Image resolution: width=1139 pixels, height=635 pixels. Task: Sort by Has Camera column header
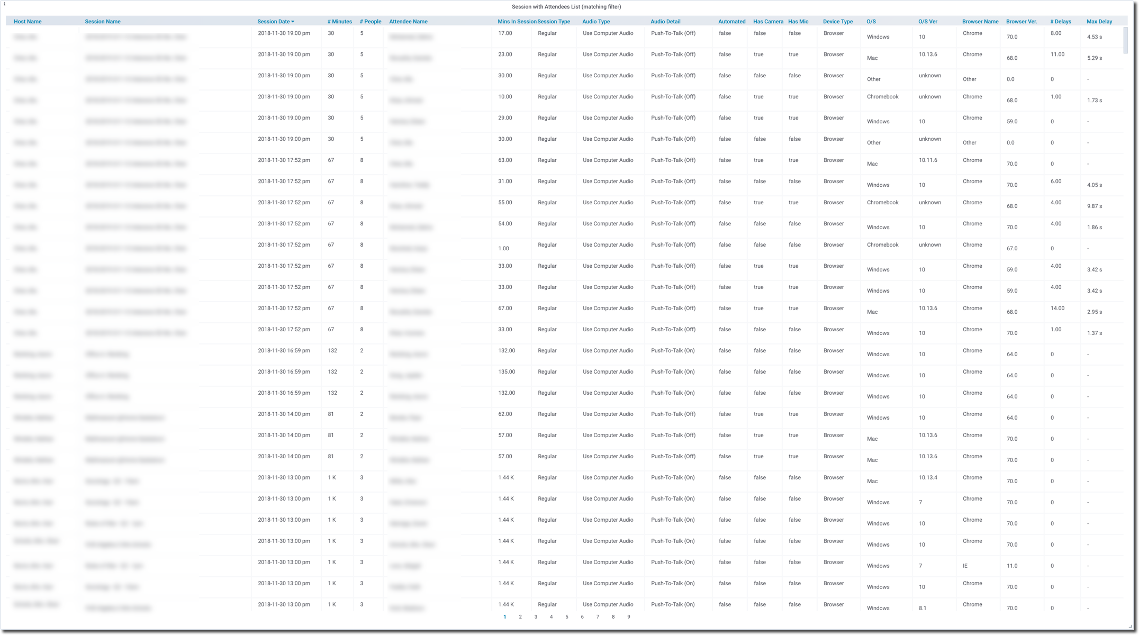[x=768, y=22]
